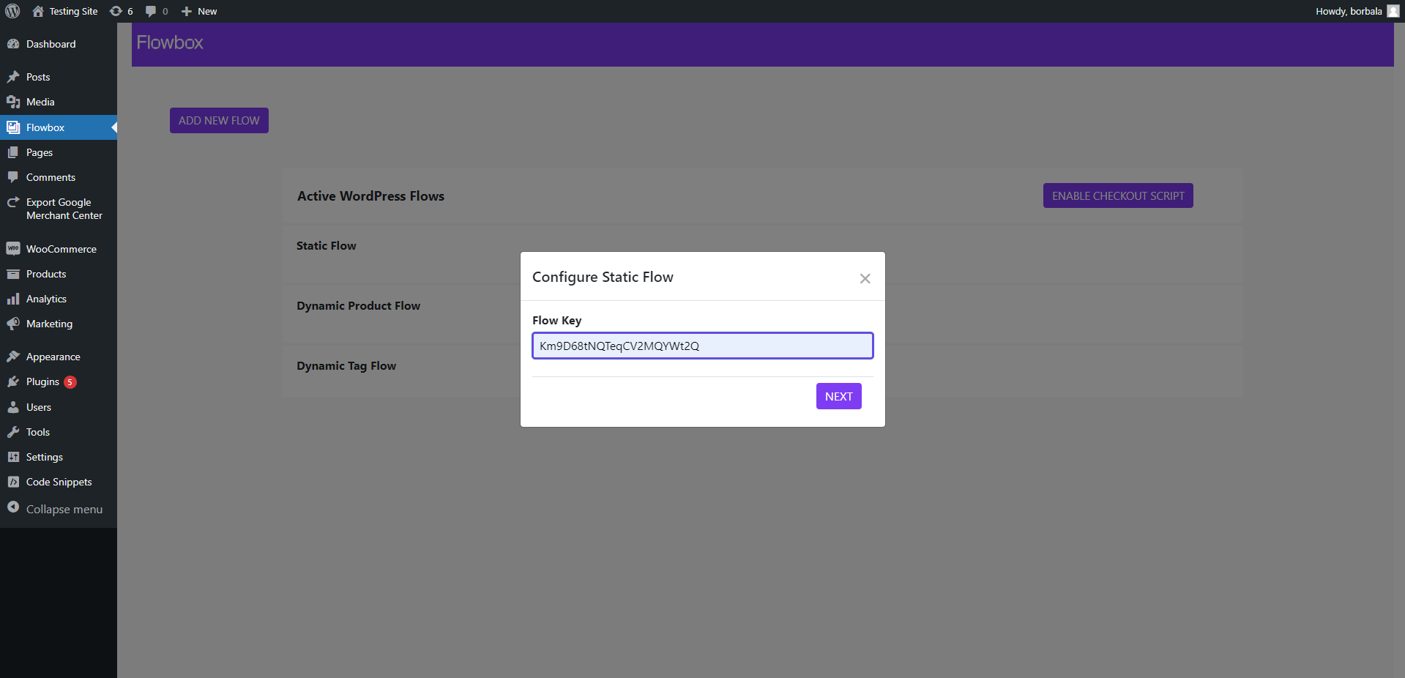The image size is (1405, 678).
Task: Click the Appearance paintbrush icon
Action: click(13, 357)
